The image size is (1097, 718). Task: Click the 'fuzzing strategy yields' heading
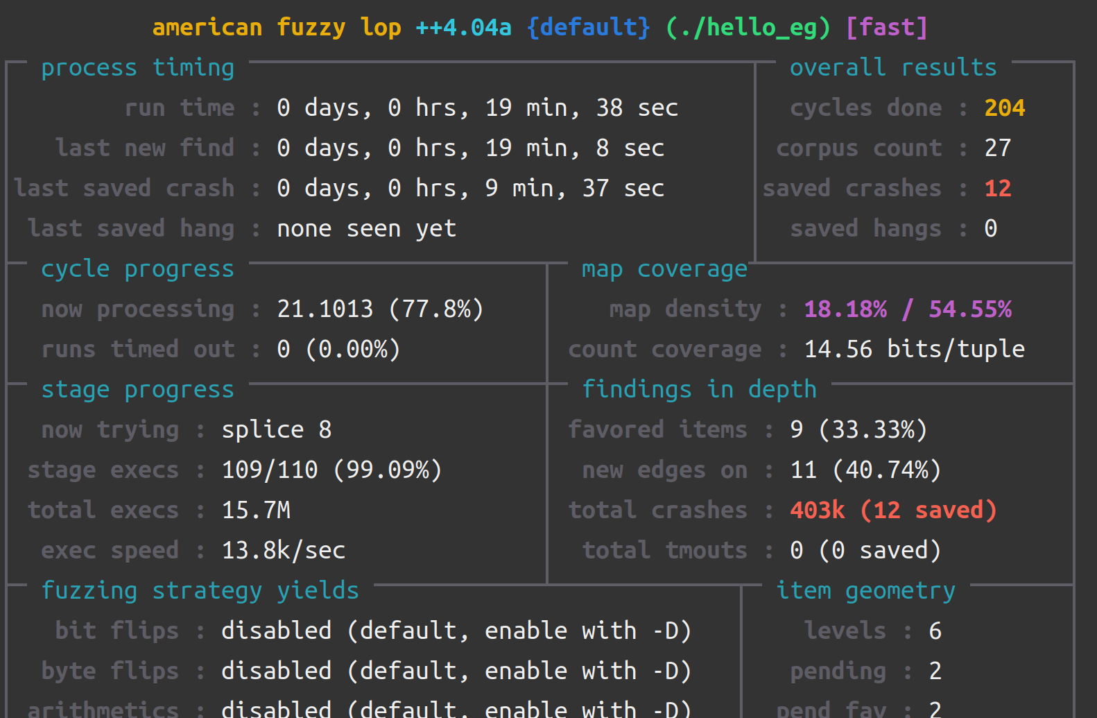tap(200, 591)
